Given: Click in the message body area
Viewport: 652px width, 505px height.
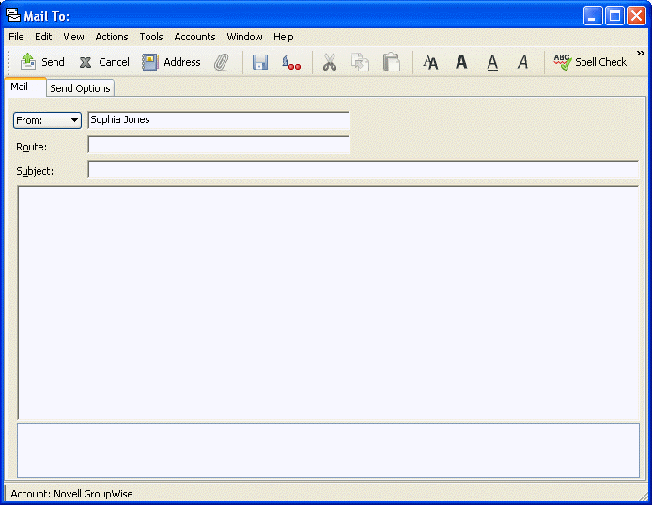Looking at the screenshot, I should pos(328,303).
